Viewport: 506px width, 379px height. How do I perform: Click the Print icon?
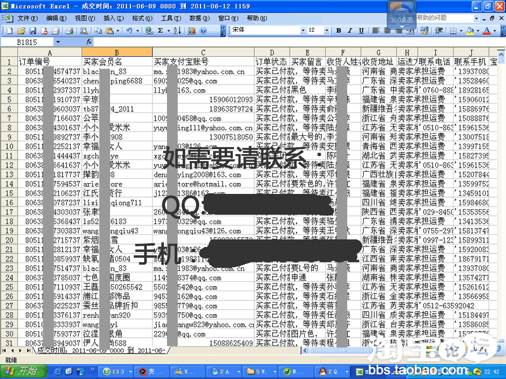click(x=68, y=30)
